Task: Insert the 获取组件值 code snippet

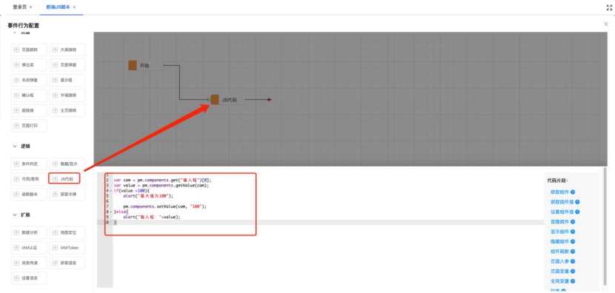Action: tap(562, 202)
